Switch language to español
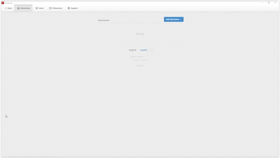 tap(144, 50)
